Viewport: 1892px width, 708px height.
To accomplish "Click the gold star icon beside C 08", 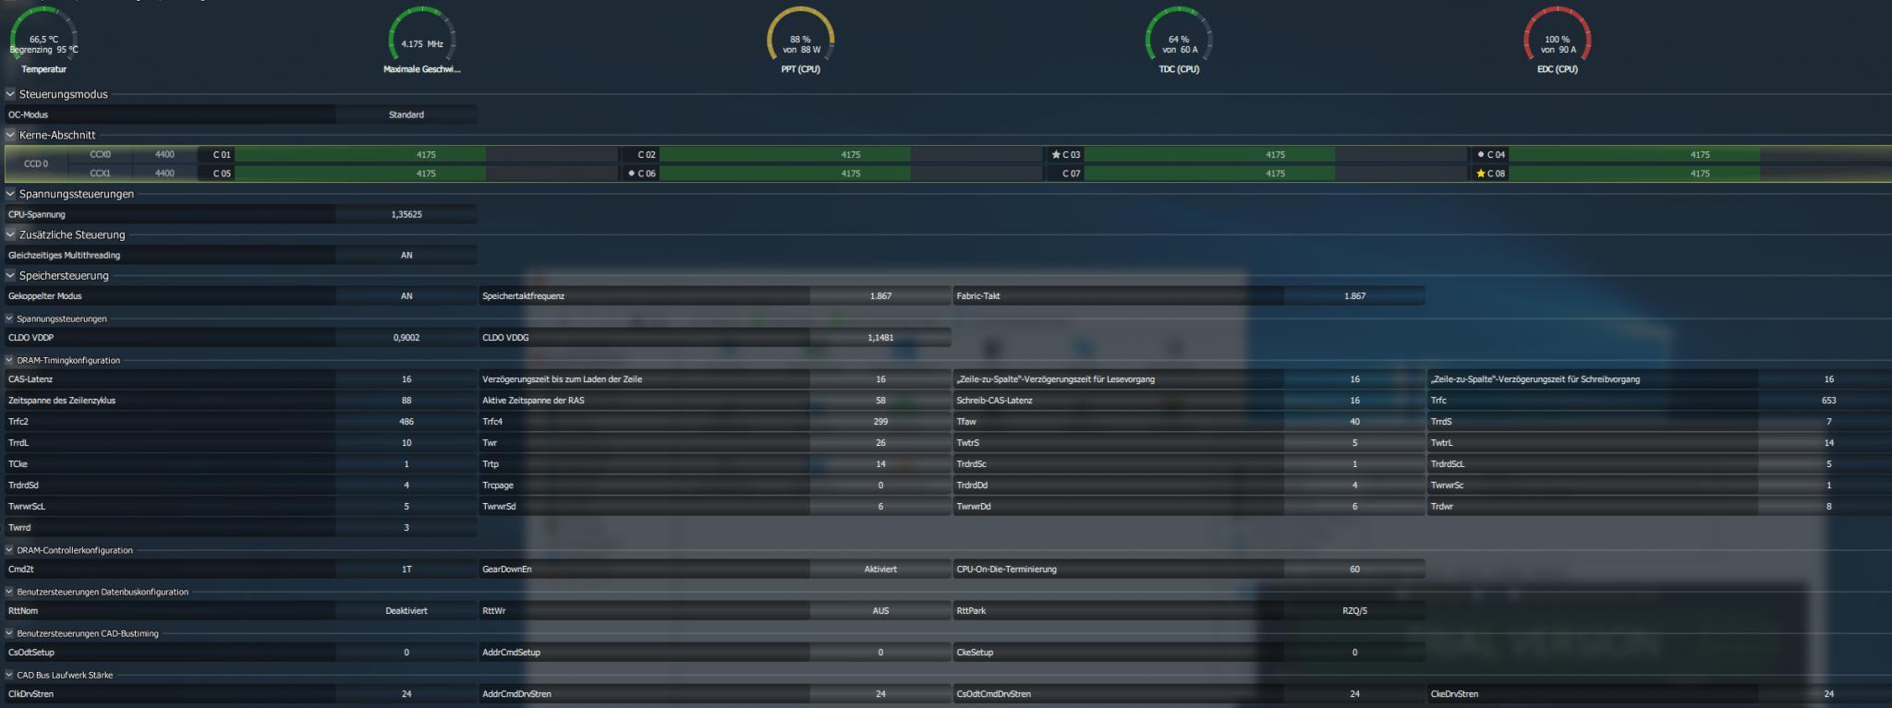I will (1480, 174).
